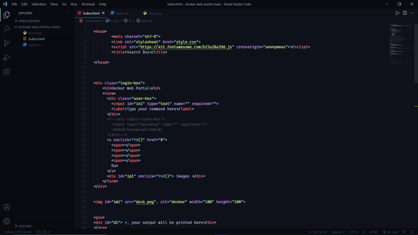Open the Run menu
Viewport: 418px width, 235px height.
(74, 4)
